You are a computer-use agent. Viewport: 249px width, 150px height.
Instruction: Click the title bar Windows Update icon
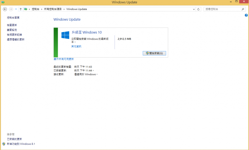pyautogui.click(x=3, y=2)
